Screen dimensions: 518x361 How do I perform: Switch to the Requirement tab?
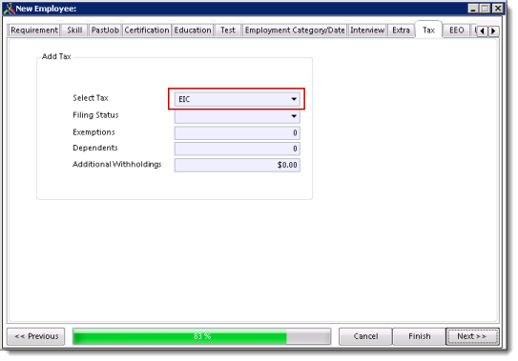[x=34, y=30]
